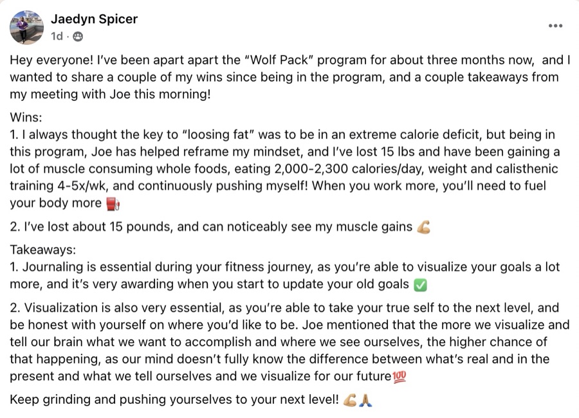The image size is (579, 418).
Task: Click the folded hands emoji at post end
Action: coord(365,400)
